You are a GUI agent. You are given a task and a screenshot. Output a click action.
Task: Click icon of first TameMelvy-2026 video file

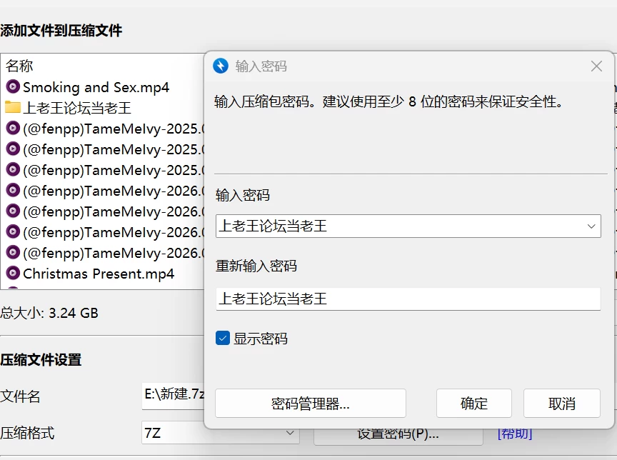click(x=13, y=190)
